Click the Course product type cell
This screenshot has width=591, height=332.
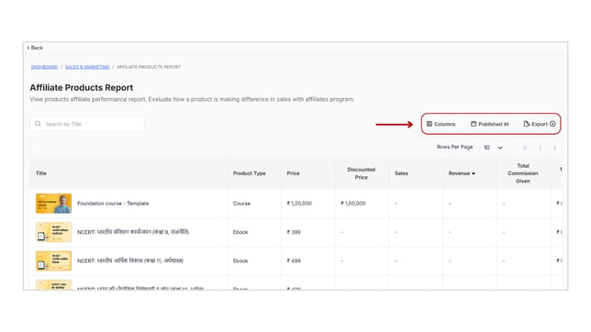coord(241,204)
